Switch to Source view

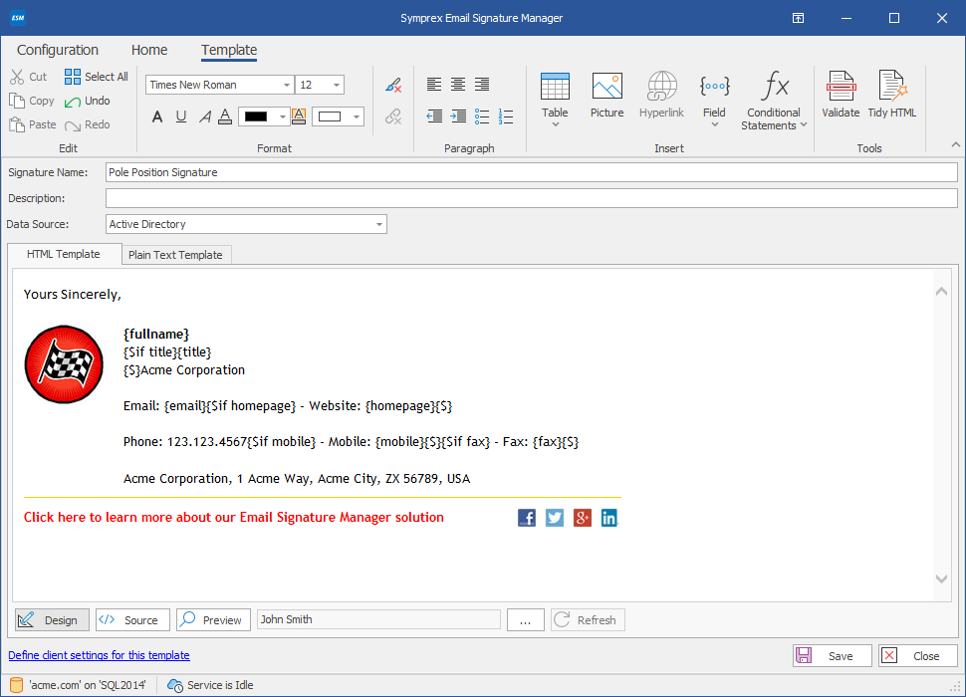tap(132, 620)
